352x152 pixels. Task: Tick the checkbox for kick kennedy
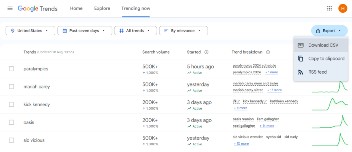click(12, 104)
